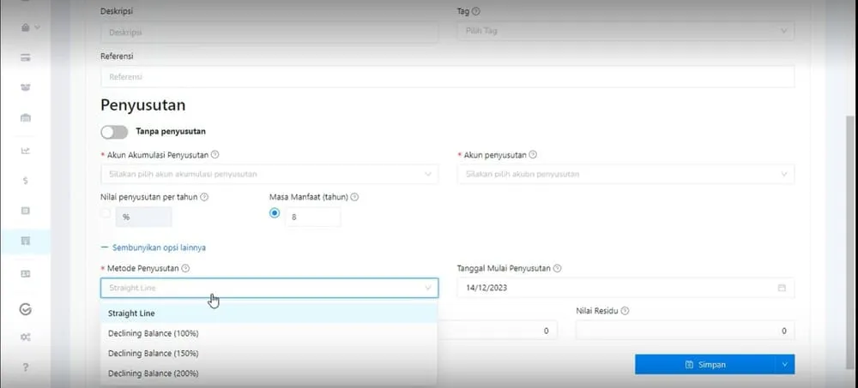The height and width of the screenshot is (388, 858).
Task: Open the Akun Akumulasi Penyusutan dropdown
Action: (269, 174)
